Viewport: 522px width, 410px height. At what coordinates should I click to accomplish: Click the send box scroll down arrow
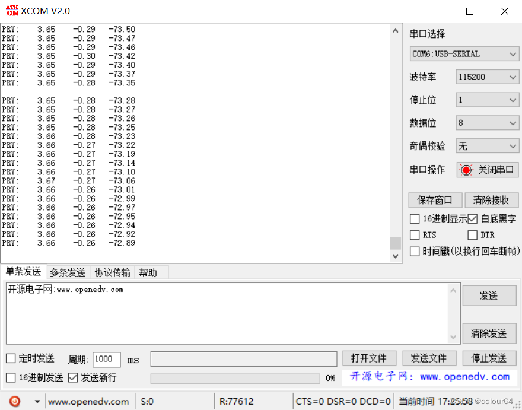pyautogui.click(x=453, y=337)
